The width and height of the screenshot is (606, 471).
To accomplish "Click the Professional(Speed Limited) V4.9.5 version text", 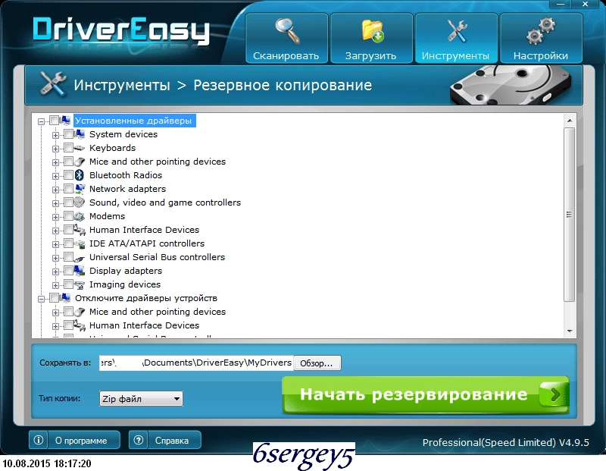I will tap(505, 442).
